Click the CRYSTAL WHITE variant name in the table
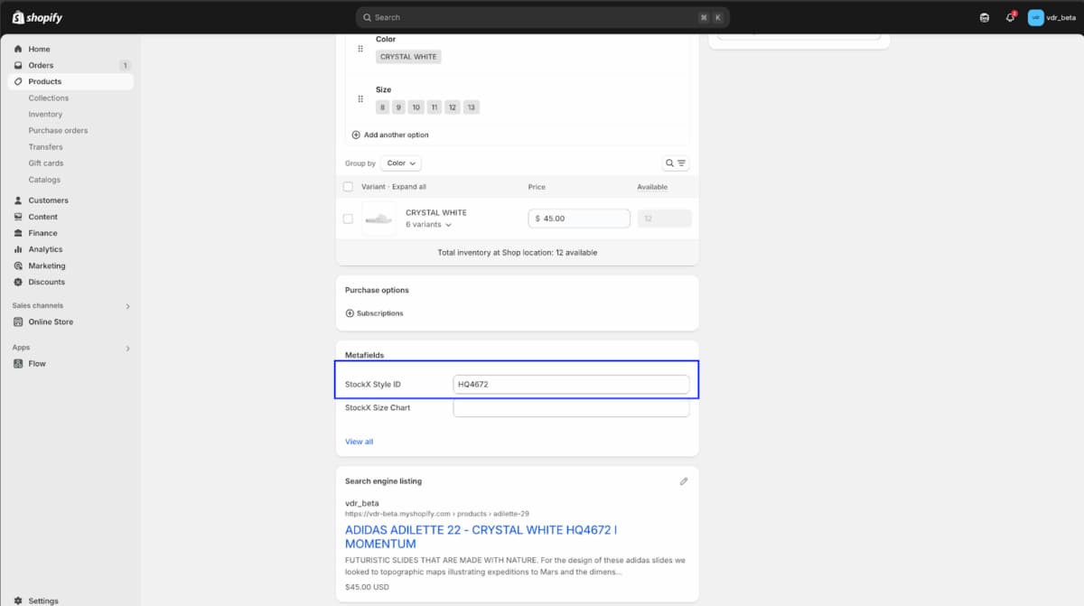 [436, 213]
